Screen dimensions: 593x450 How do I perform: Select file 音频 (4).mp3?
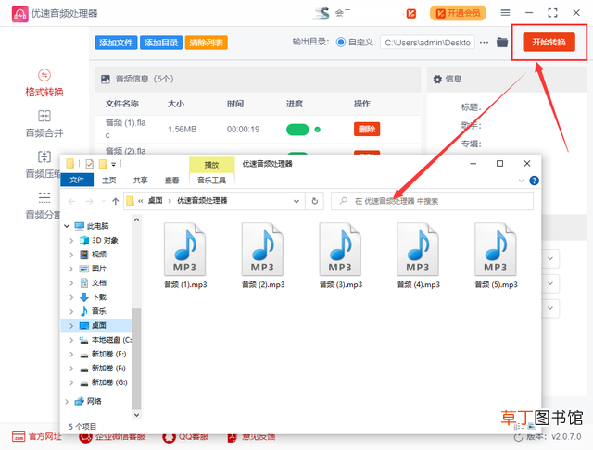coord(418,256)
